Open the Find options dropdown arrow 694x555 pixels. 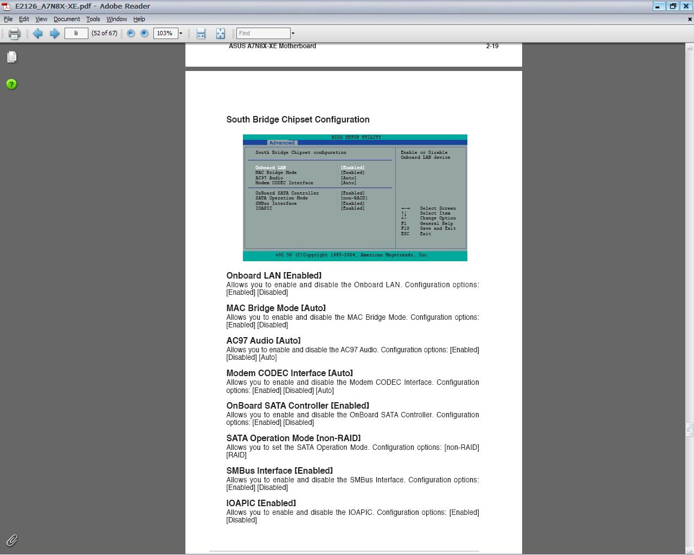tap(293, 34)
